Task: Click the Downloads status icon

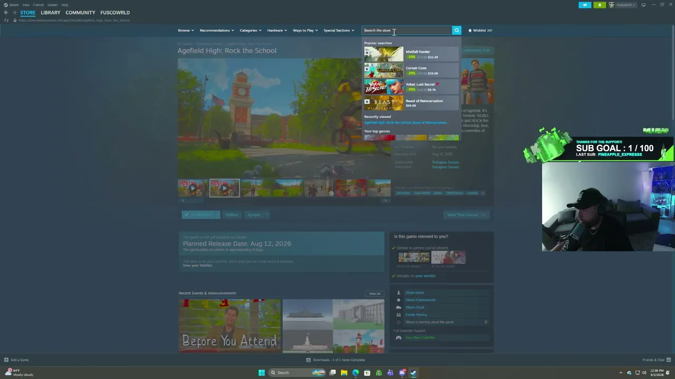Action: click(x=308, y=360)
